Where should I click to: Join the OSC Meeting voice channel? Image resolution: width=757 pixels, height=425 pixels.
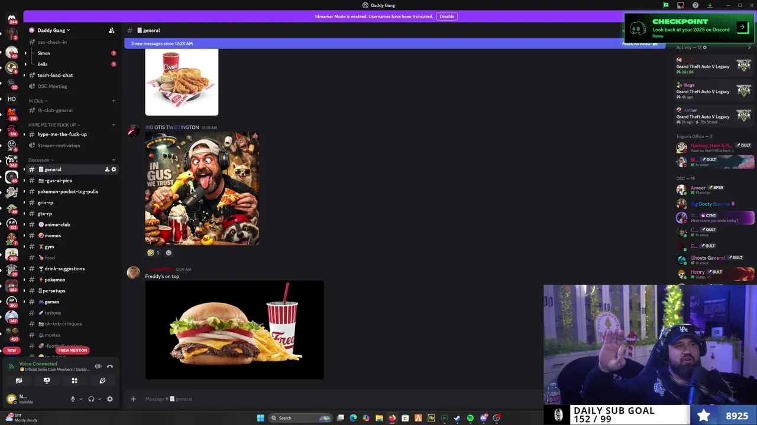71,86
